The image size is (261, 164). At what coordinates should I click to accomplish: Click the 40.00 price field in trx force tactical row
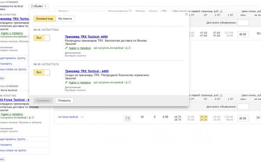[x=243, y=118]
